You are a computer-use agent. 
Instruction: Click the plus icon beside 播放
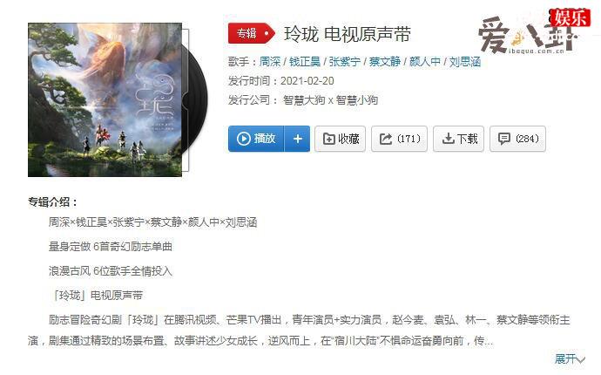click(297, 139)
